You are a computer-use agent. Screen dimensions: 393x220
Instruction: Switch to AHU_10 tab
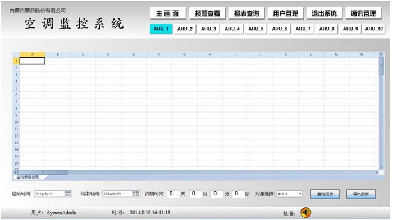click(x=374, y=29)
